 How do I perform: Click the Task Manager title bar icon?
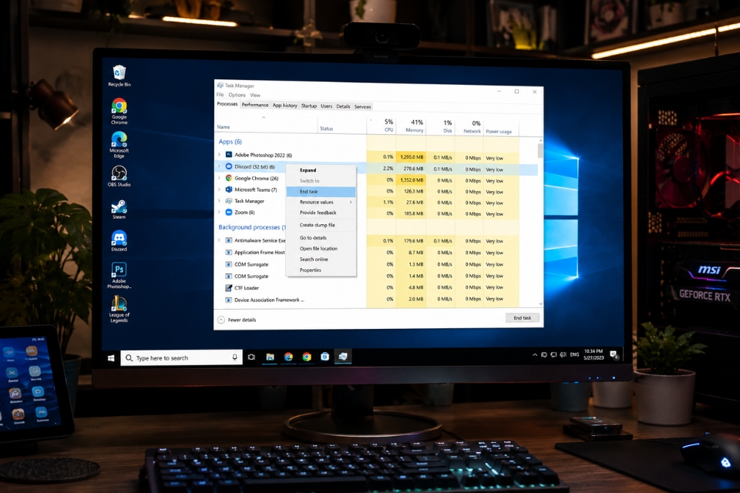pyautogui.click(x=220, y=86)
